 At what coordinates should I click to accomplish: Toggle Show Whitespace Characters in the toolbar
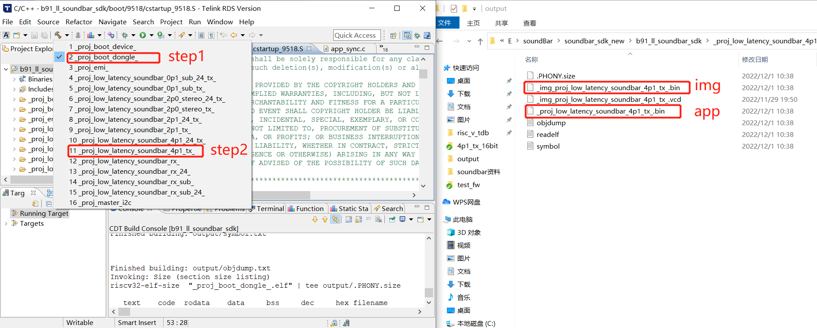(211, 35)
